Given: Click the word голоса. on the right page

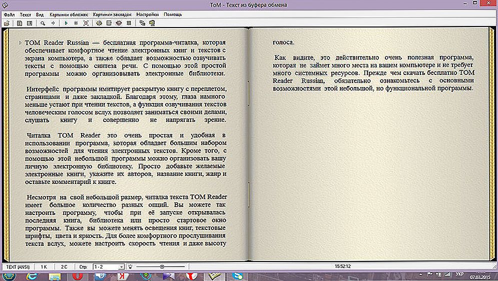Looking at the screenshot, I should (x=283, y=42).
